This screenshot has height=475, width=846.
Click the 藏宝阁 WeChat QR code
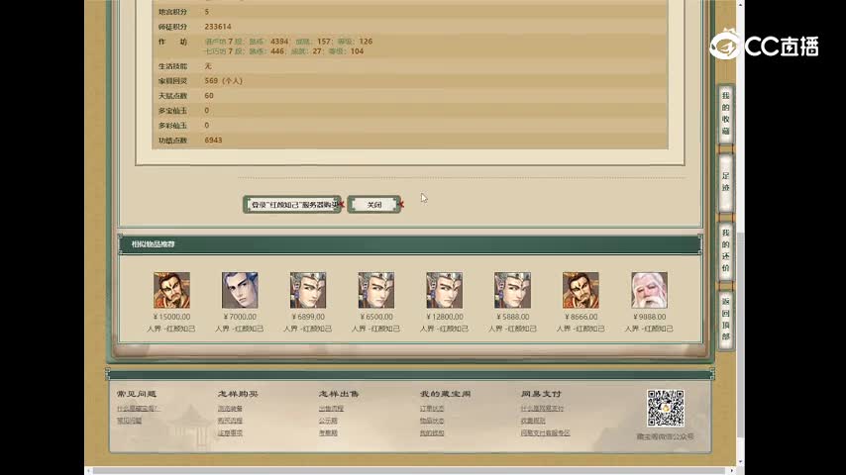[666, 408]
